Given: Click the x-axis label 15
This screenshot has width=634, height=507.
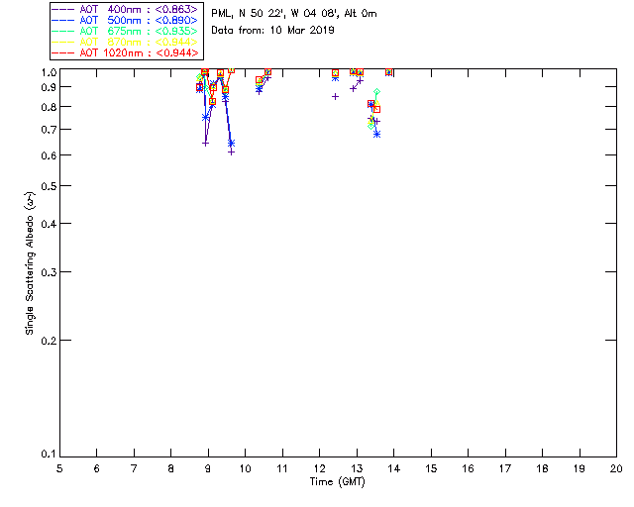Looking at the screenshot, I should click(x=431, y=469).
